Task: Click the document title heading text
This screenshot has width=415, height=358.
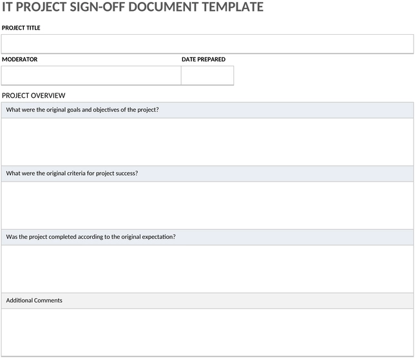Action: coord(133,6)
